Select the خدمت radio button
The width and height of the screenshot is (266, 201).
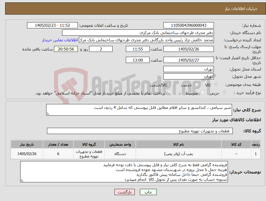(197, 84)
